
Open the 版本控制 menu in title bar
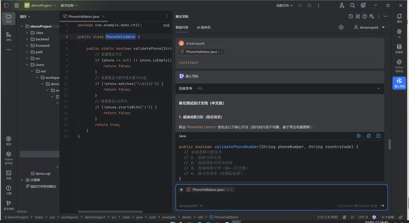click(69, 5)
